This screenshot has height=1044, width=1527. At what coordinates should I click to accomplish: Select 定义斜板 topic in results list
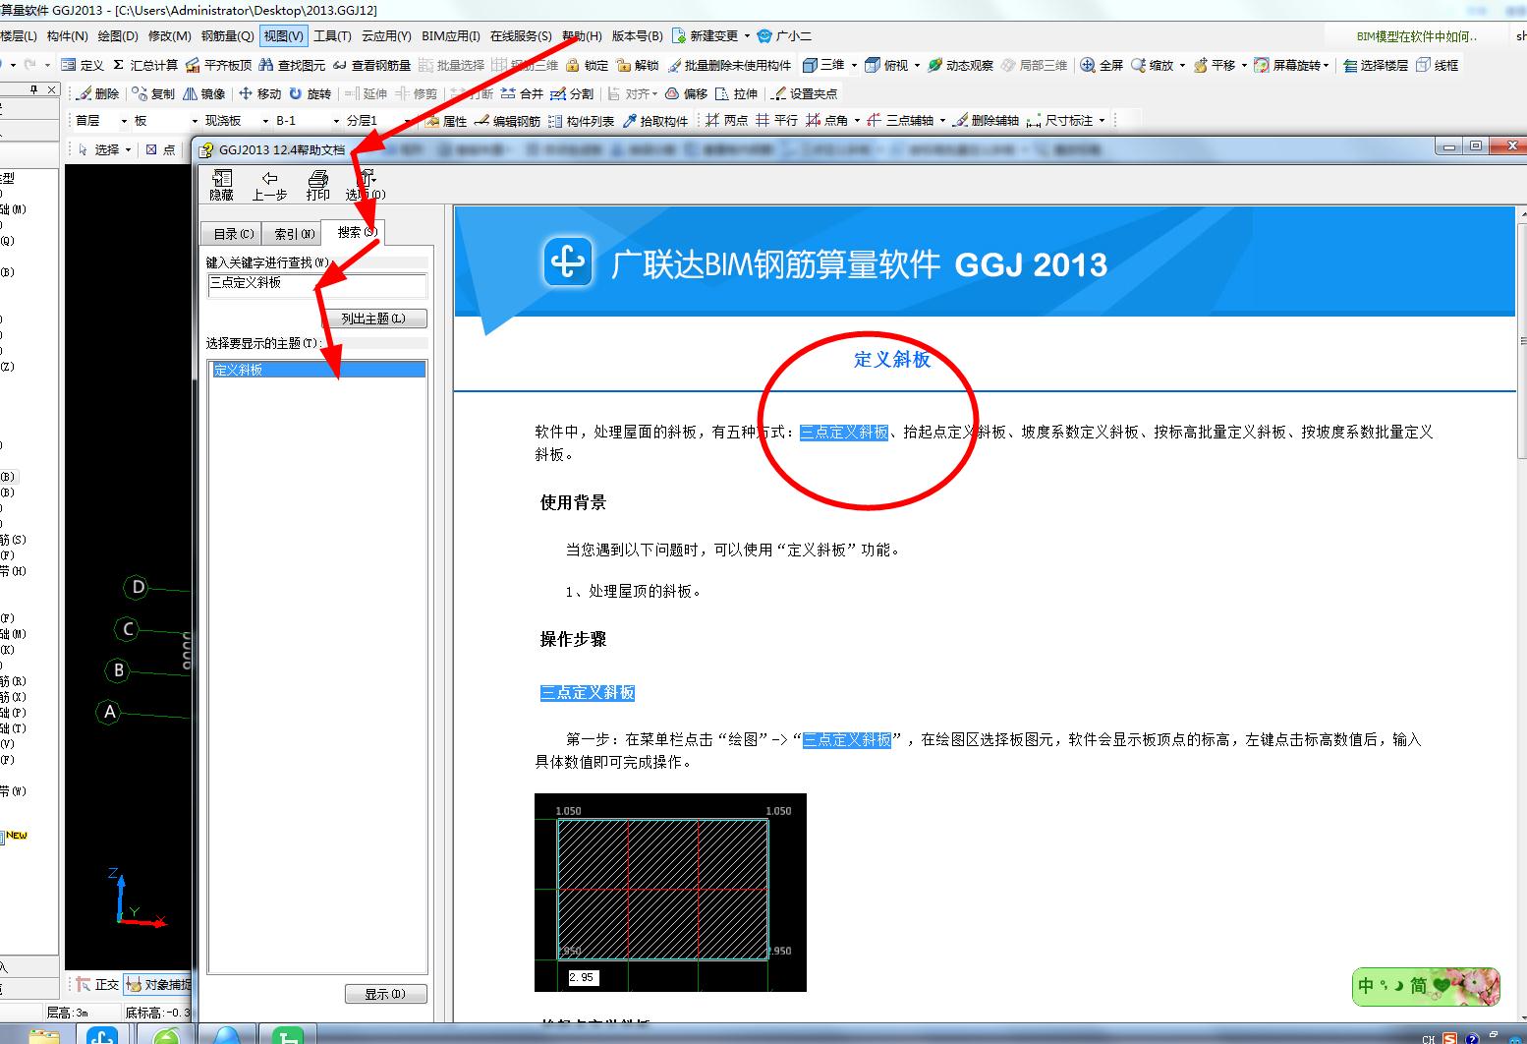(317, 370)
